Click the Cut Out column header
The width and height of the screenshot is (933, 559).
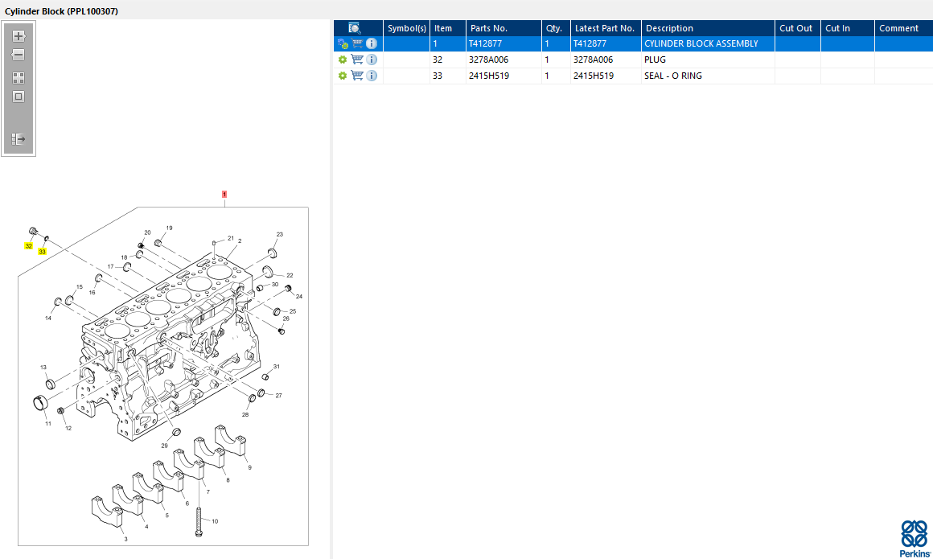(798, 28)
